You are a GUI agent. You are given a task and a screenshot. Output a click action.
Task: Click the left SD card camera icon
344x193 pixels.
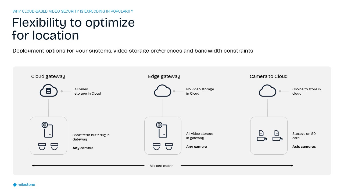coord(261,136)
